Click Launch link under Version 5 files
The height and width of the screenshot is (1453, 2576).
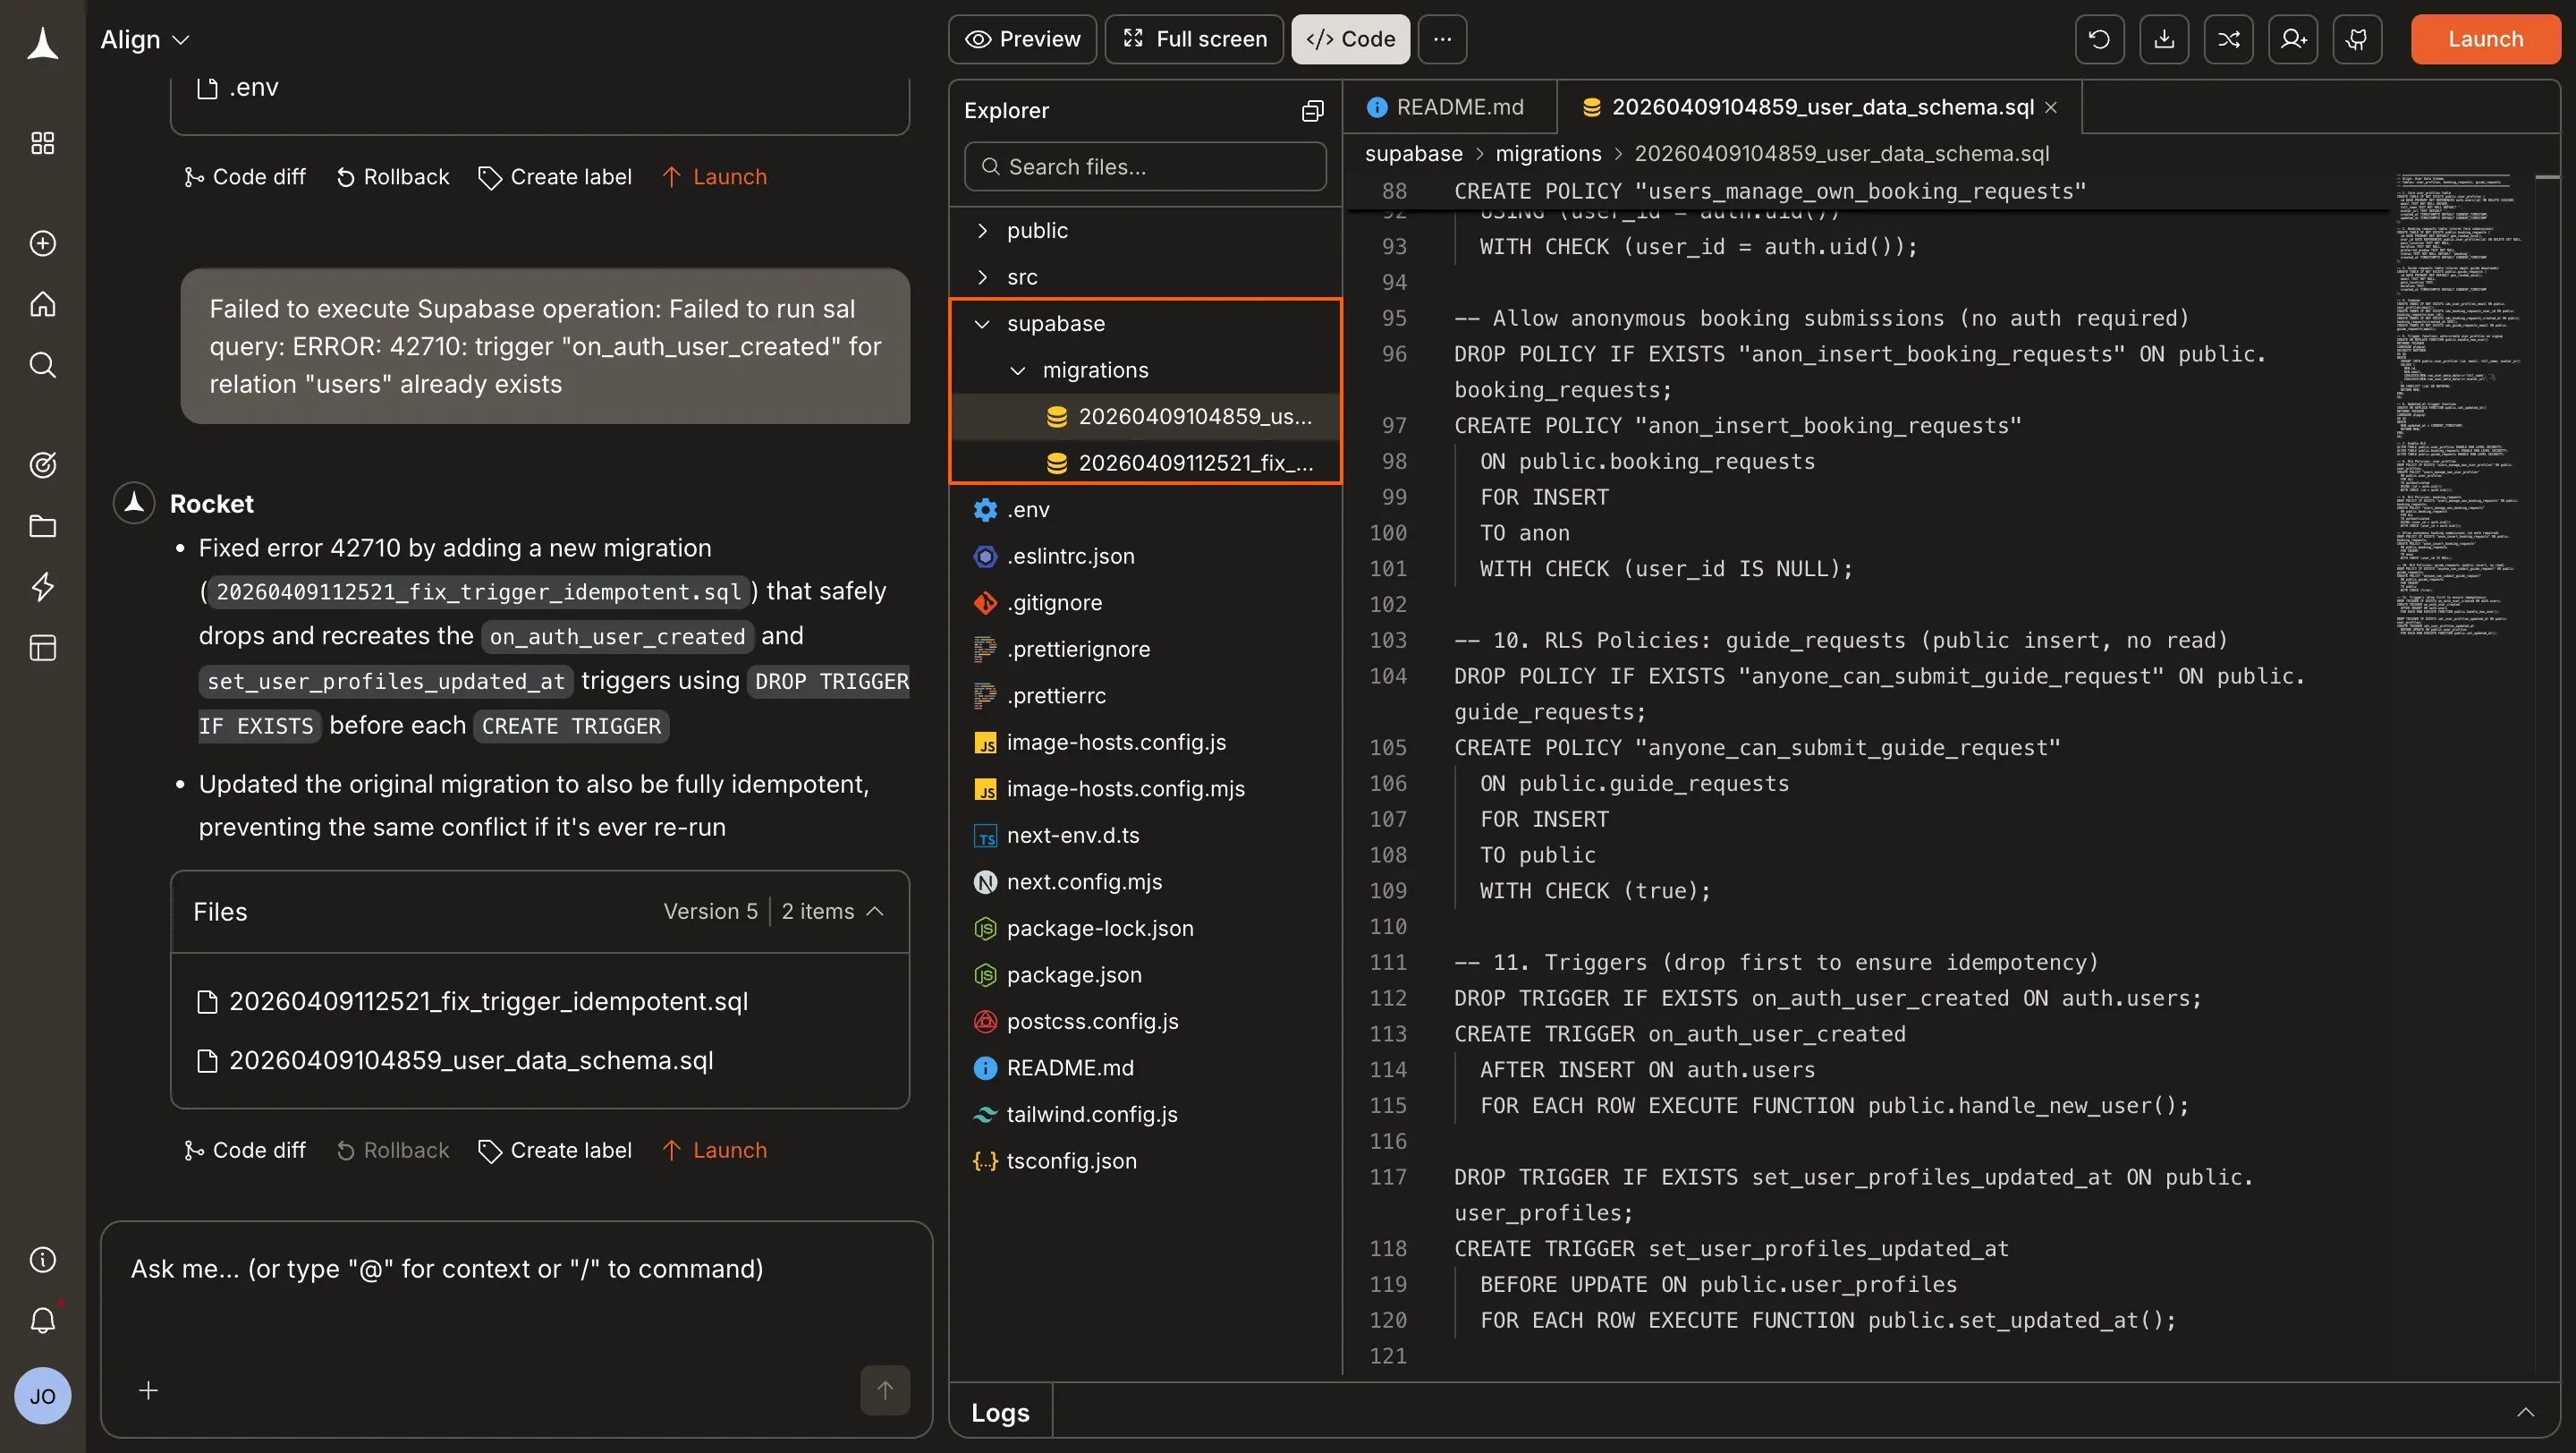pyautogui.click(x=715, y=1150)
